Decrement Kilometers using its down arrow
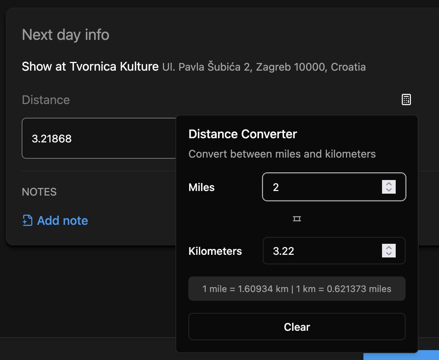Screen dimensions: 439x360 tap(388, 254)
